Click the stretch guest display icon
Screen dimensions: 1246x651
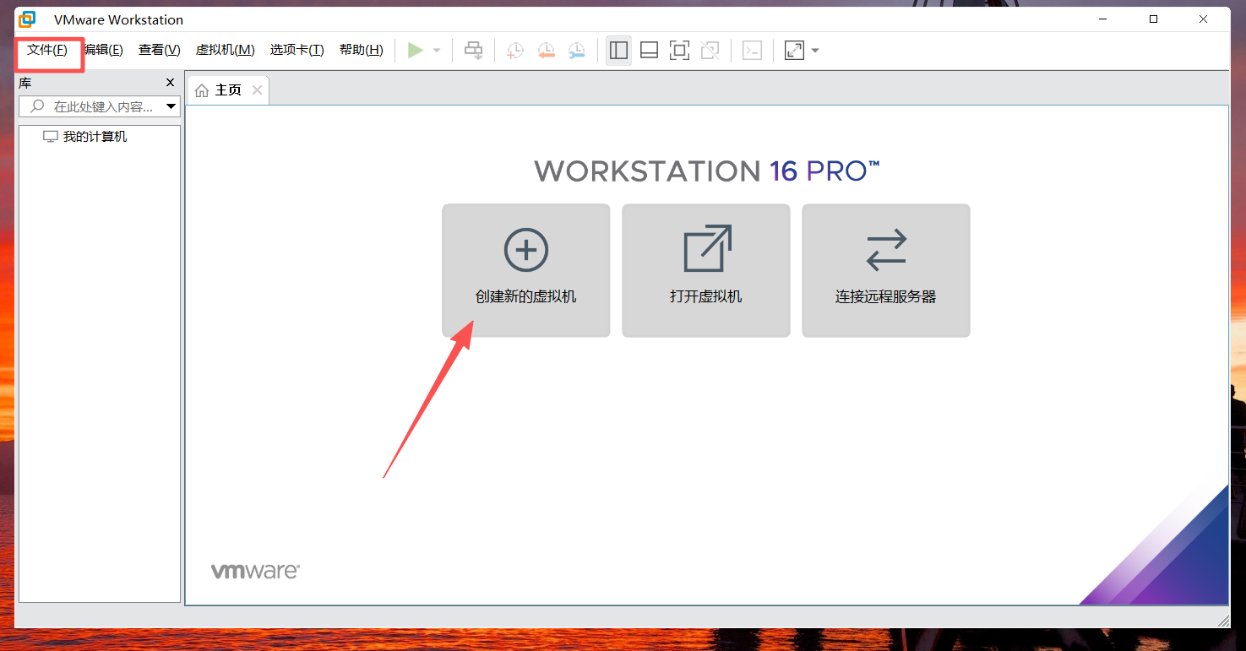pyautogui.click(x=794, y=51)
